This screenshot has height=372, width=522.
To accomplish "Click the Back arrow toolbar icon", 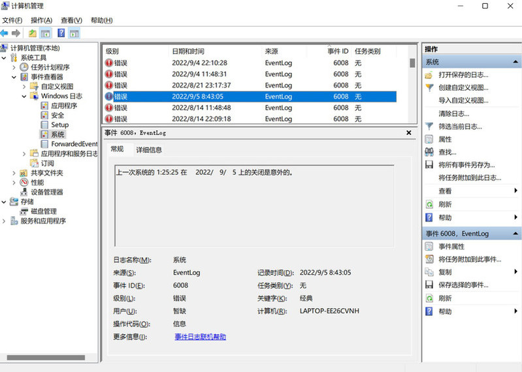I will [5, 33].
